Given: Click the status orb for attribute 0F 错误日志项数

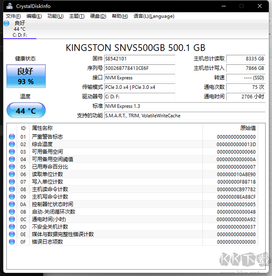Looking at the screenshot, I should pyautogui.click(x=12, y=242).
